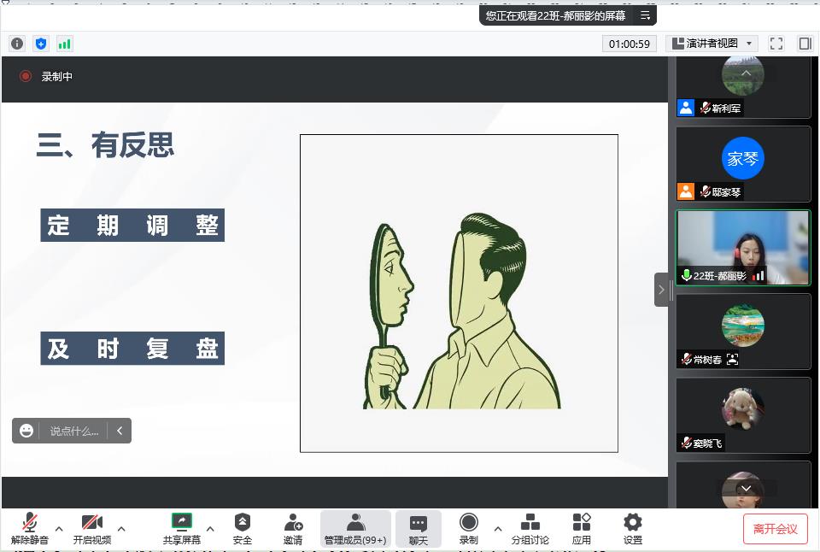The image size is (820, 552).
Task: Open Manage Members (管理成员) panel
Action: [x=355, y=528]
